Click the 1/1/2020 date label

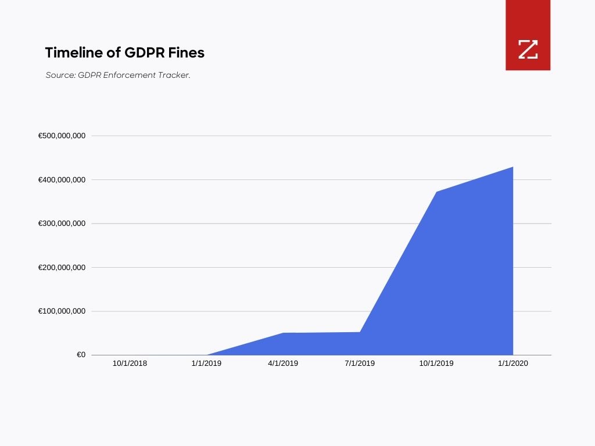click(x=513, y=364)
